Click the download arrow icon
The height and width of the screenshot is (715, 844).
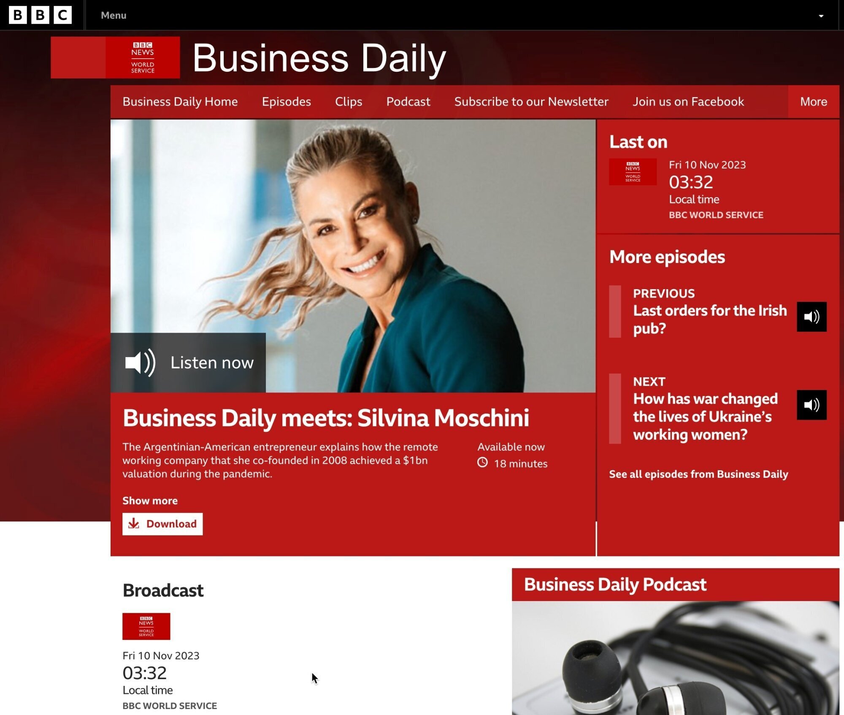[134, 523]
